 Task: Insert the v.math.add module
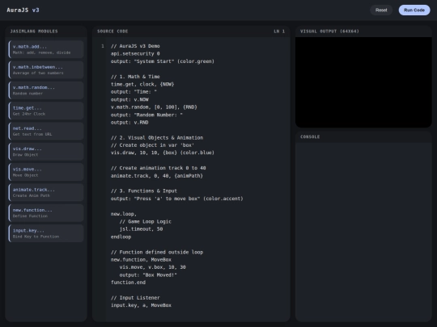point(46,49)
